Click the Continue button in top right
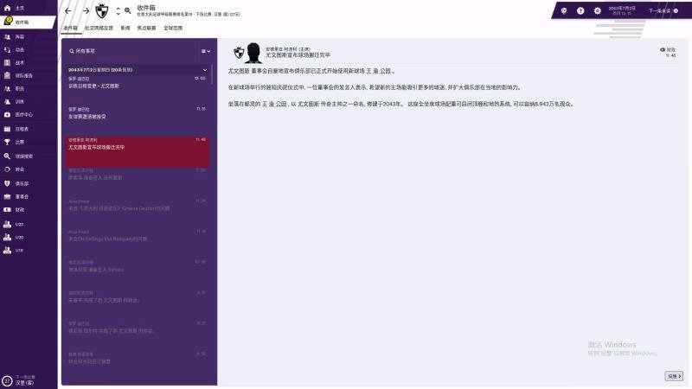Screen dimensions: 692x389 tap(663, 10)
